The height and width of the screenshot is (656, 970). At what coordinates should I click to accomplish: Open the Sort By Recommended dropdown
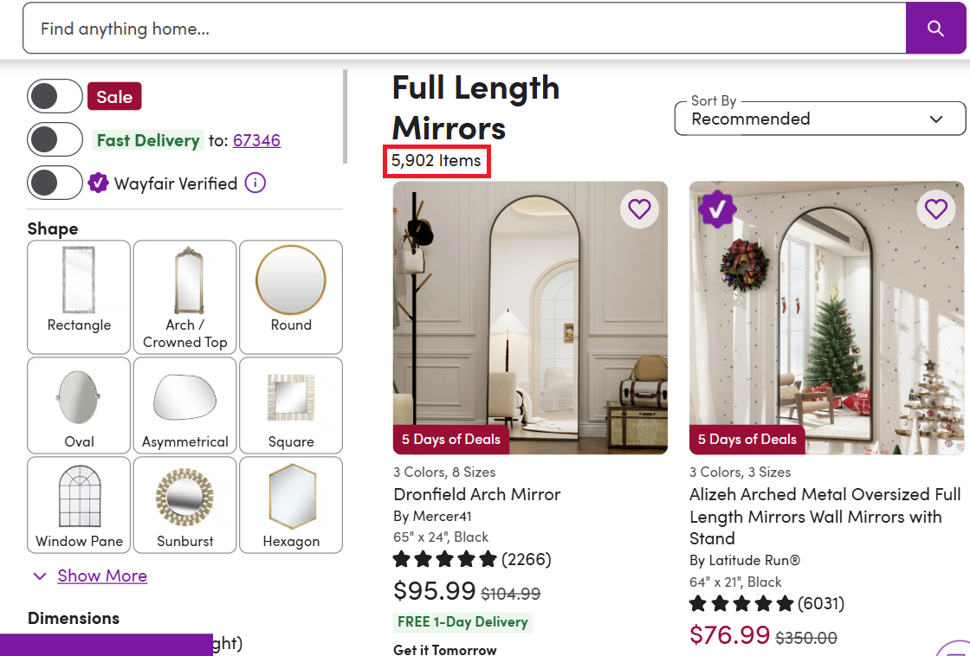point(819,119)
